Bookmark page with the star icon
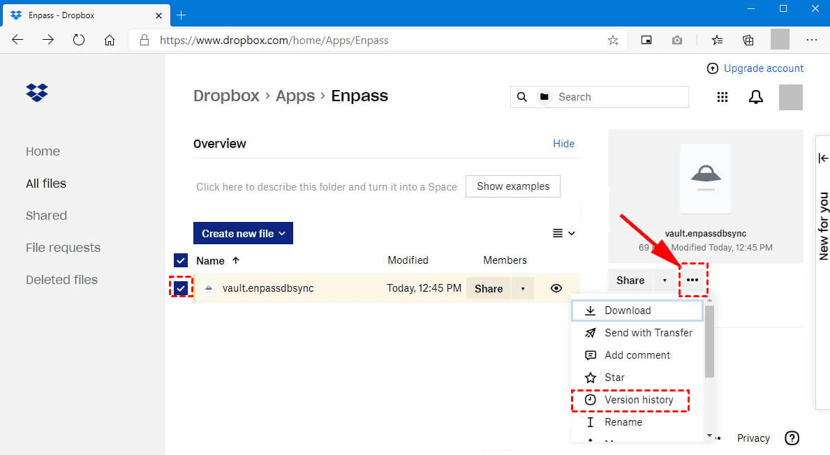This screenshot has width=830, height=455. pos(613,40)
